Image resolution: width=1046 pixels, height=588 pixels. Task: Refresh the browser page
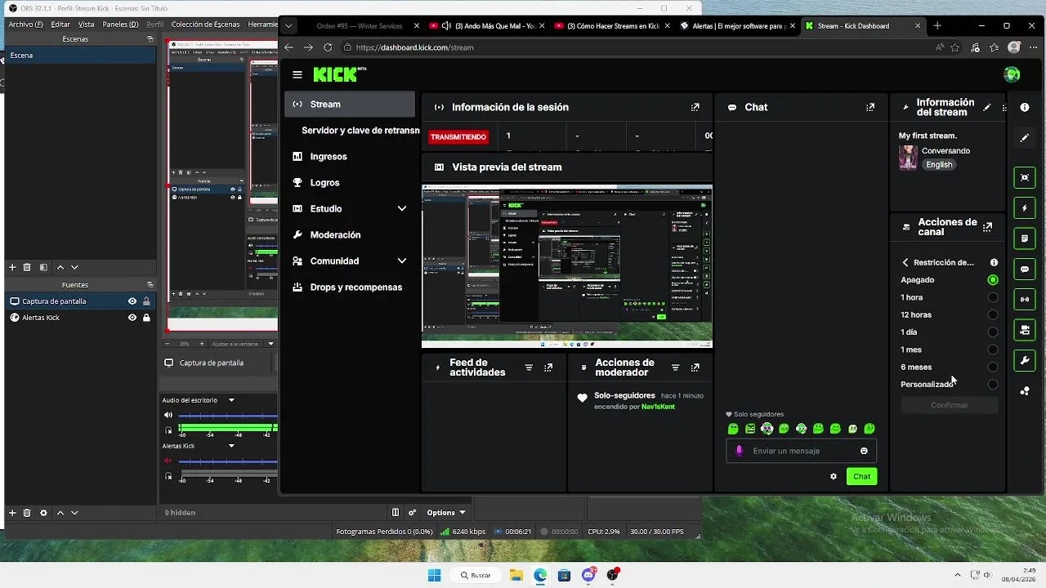328,47
